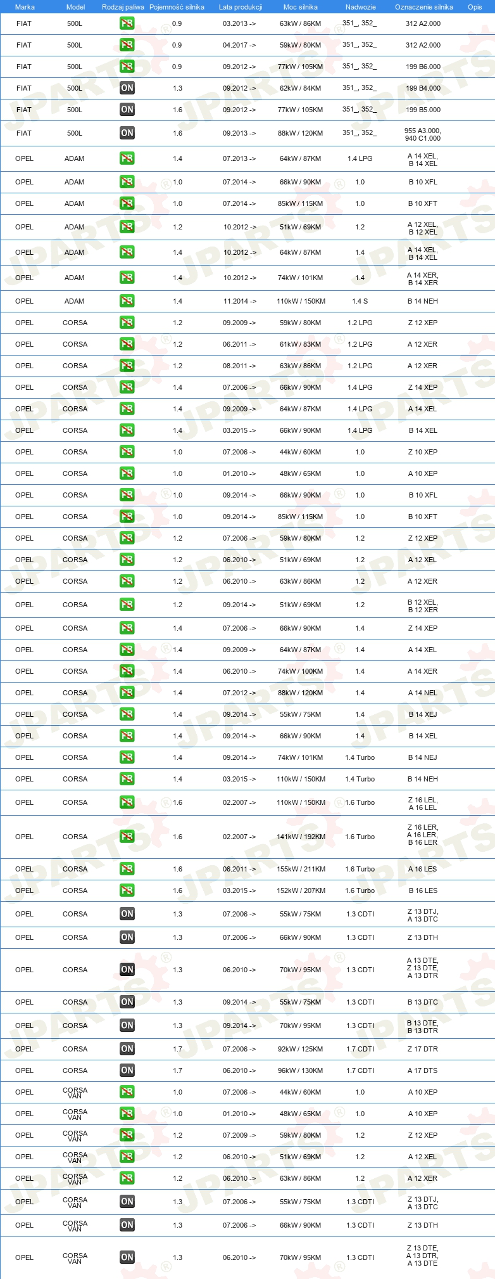This screenshot has height=1279, width=495.
Task: Click diesel ON icon in CORSA Z 17 DTR row
Action: (127, 1049)
